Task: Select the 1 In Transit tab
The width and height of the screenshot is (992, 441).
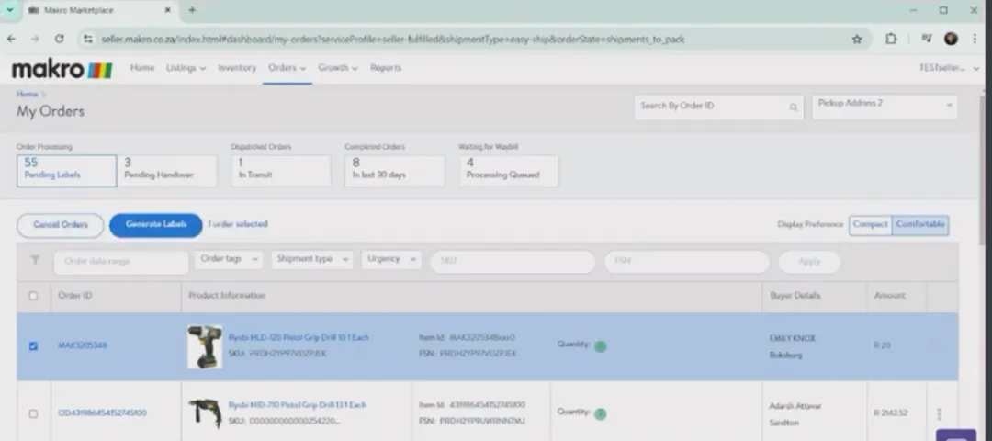Action: (x=281, y=171)
